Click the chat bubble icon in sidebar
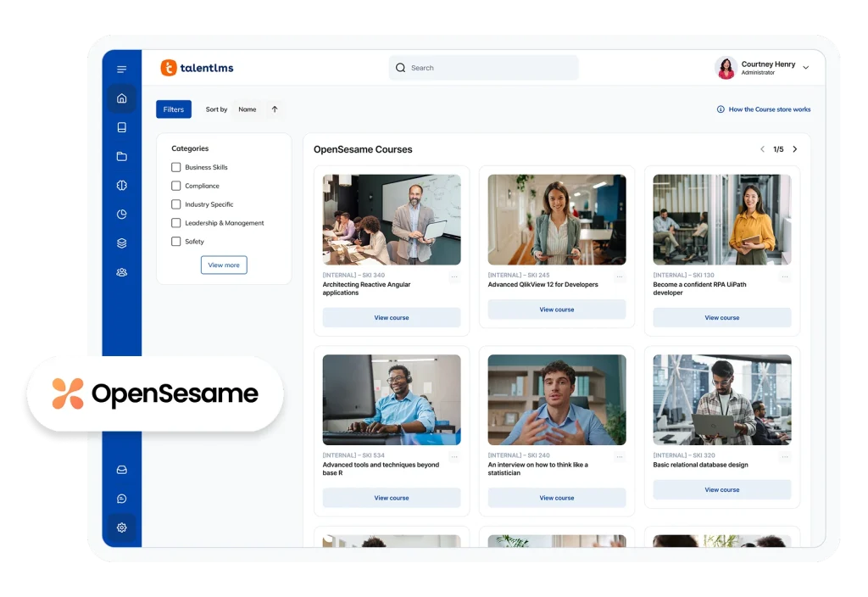Image resolution: width=868 pixels, height=597 pixels. pyautogui.click(x=121, y=499)
